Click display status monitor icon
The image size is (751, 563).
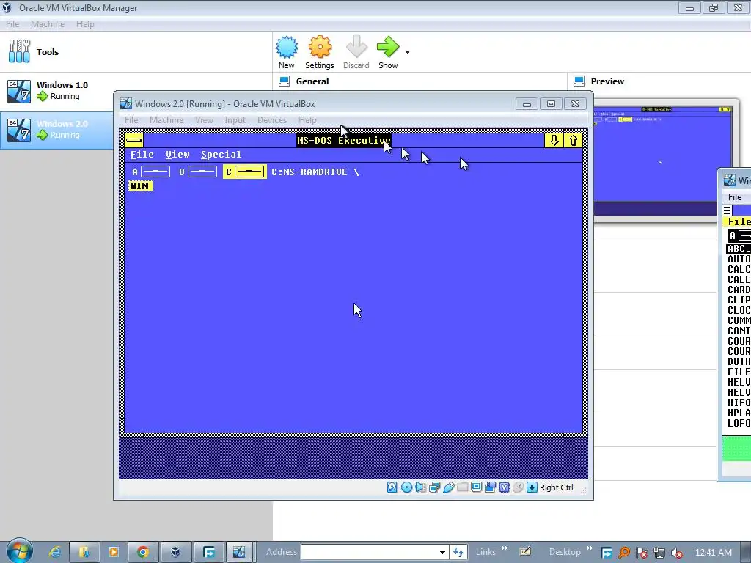pos(476,487)
